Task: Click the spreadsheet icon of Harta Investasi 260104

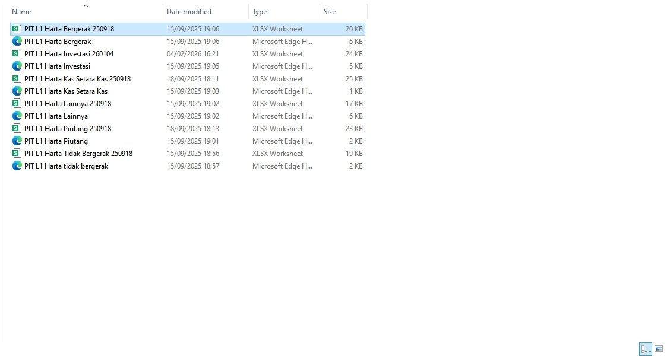Action: tap(17, 54)
